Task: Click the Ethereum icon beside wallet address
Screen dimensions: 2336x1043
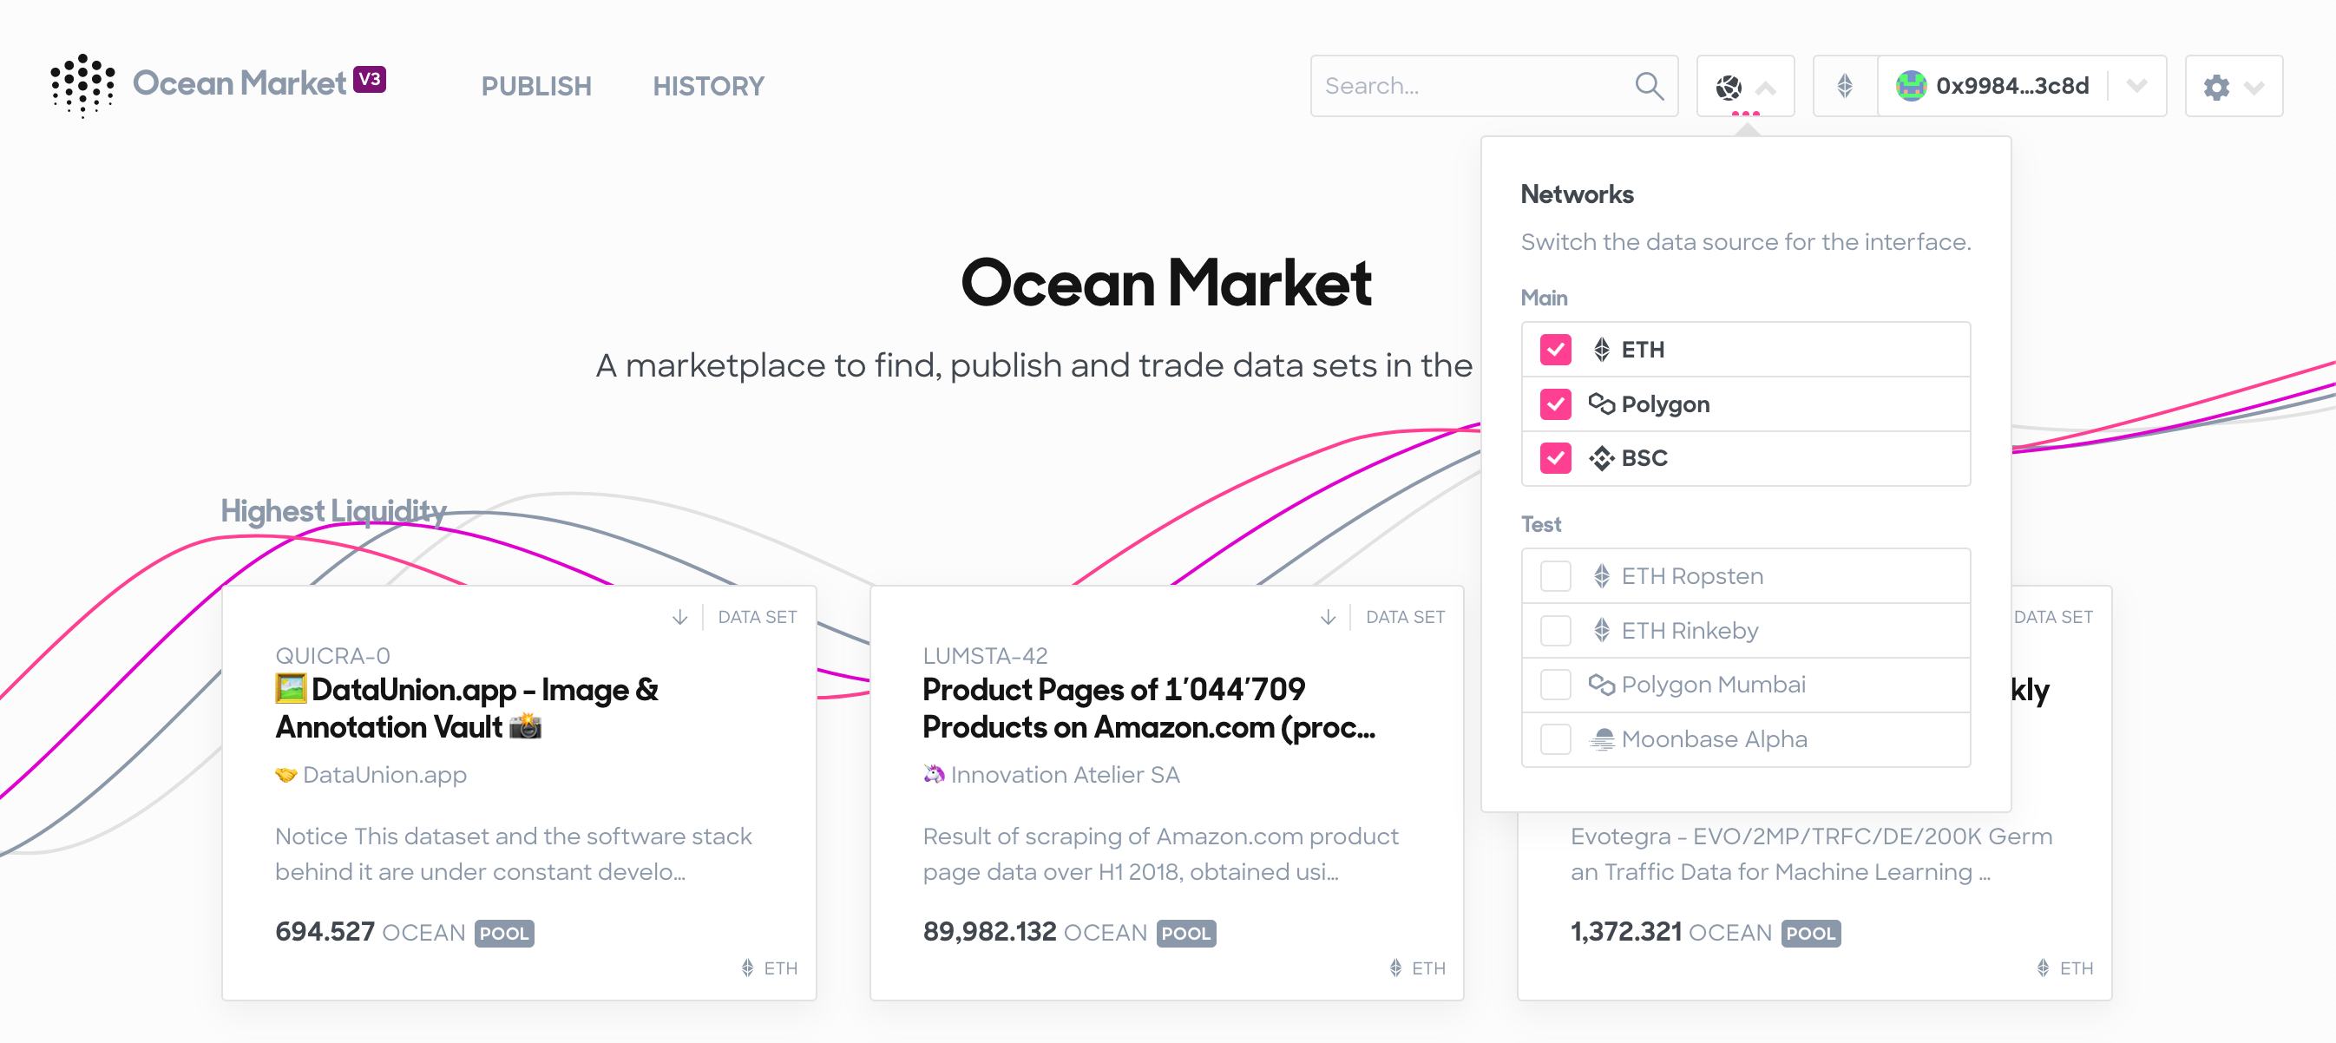Action: coord(1845,86)
